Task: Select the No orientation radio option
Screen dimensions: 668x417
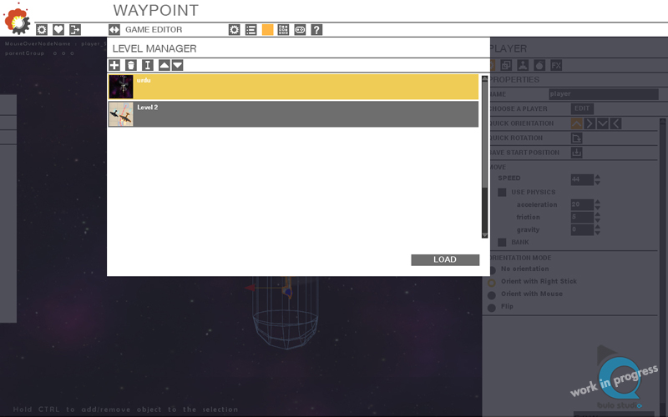Action: [x=492, y=269]
